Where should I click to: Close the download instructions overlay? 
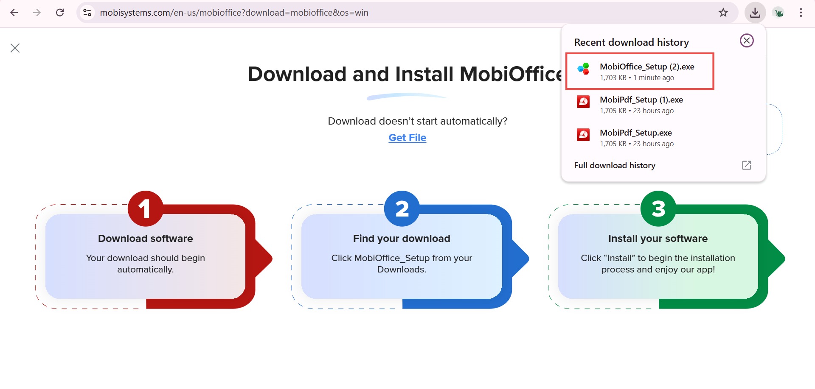point(15,48)
